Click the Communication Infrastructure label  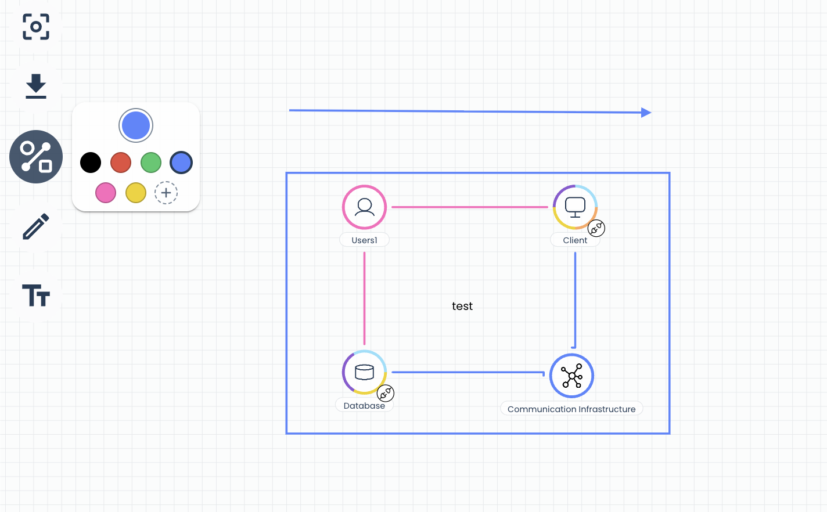tap(571, 409)
